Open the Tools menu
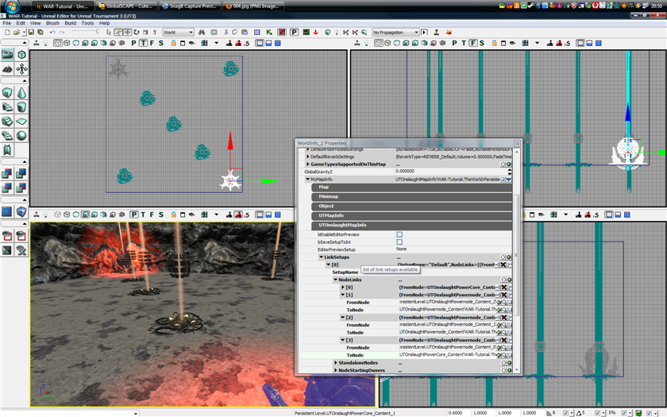Screen dimensions: 667x417 pos(87,23)
